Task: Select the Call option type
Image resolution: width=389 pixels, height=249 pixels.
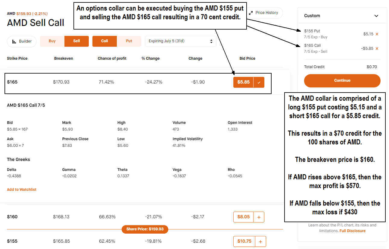Action: point(104,41)
